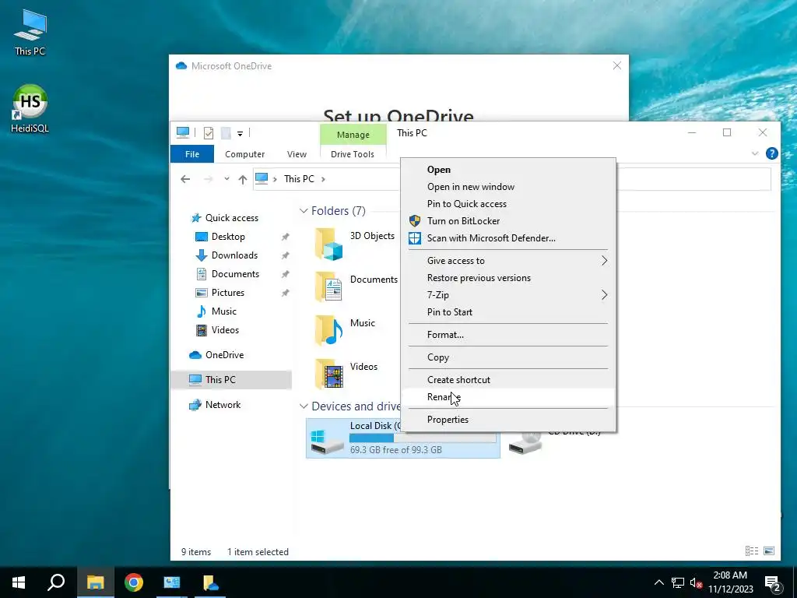
Task: Select the 3D Objects folder
Action: click(x=354, y=244)
